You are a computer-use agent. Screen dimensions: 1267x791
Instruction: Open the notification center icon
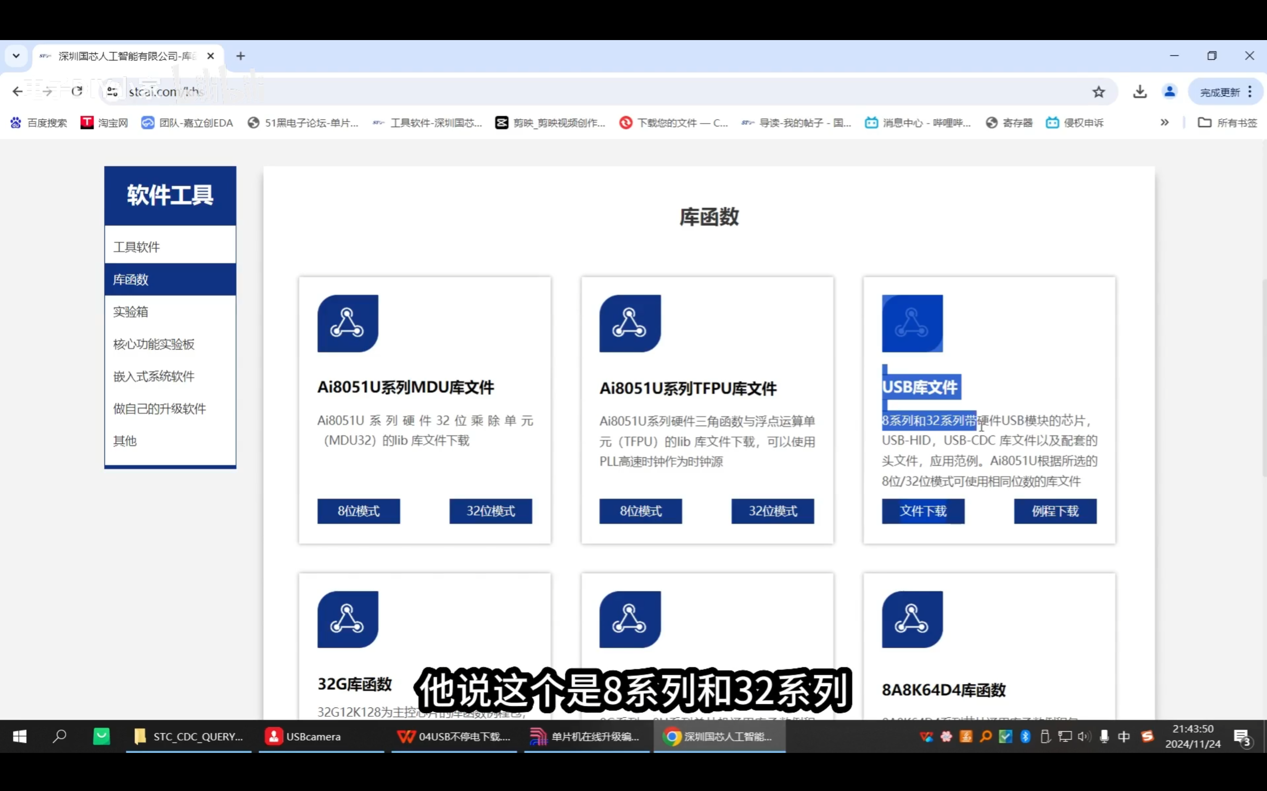click(1242, 738)
